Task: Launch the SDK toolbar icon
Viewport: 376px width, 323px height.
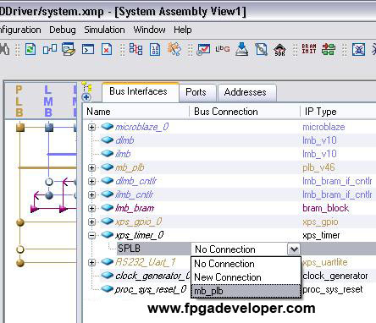Action: [x=279, y=50]
